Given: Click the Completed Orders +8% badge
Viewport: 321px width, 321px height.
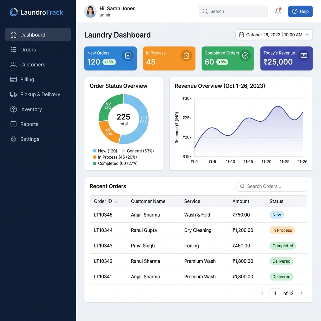Looking at the screenshot, I should click(222, 62).
